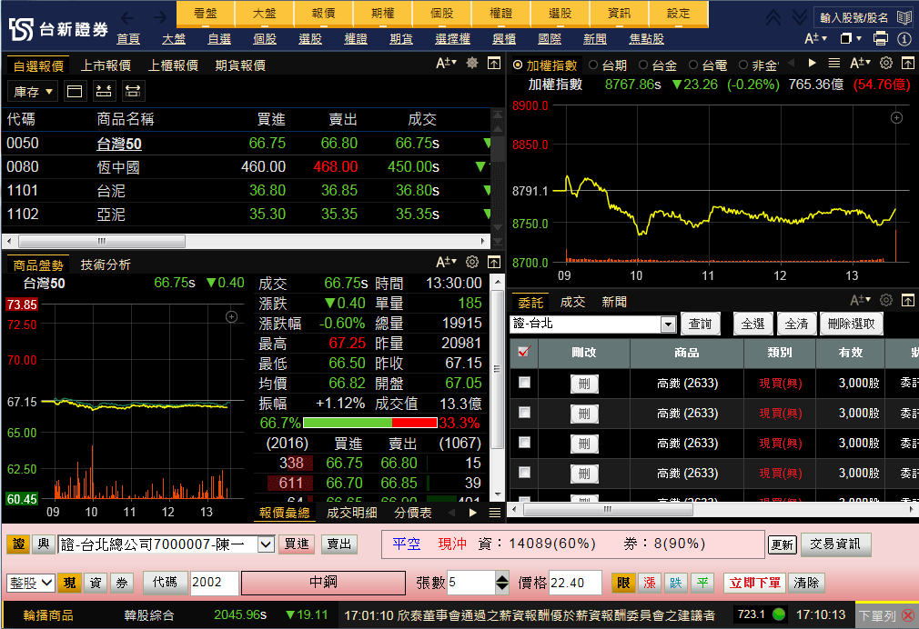Click the 價格 price input field
Image resolution: width=919 pixels, height=629 pixels.
point(574,583)
